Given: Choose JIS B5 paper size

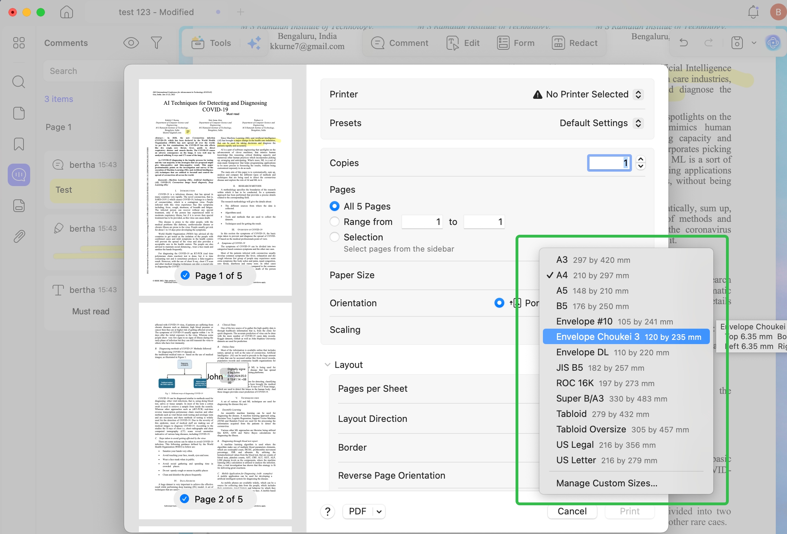Looking at the screenshot, I should 626,368.
